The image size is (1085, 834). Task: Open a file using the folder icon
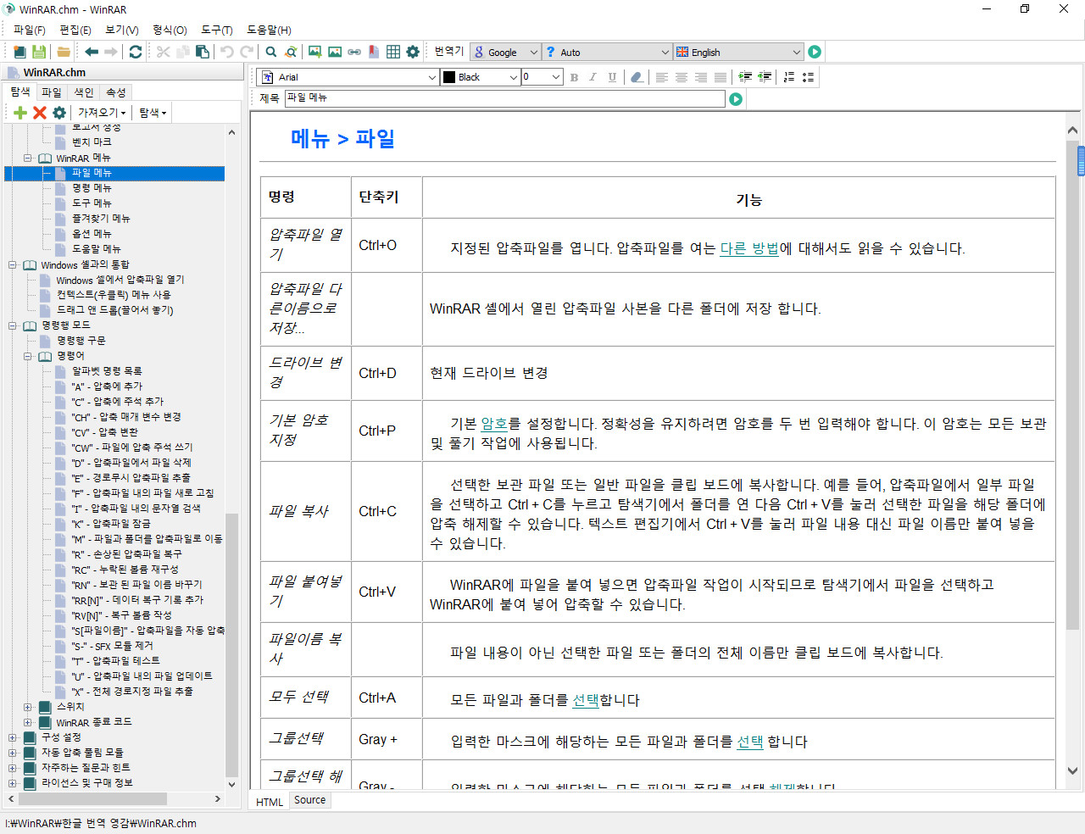tap(64, 52)
